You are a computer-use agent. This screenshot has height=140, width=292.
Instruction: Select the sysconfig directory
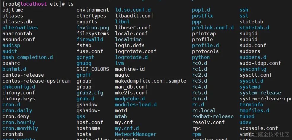click(253, 69)
